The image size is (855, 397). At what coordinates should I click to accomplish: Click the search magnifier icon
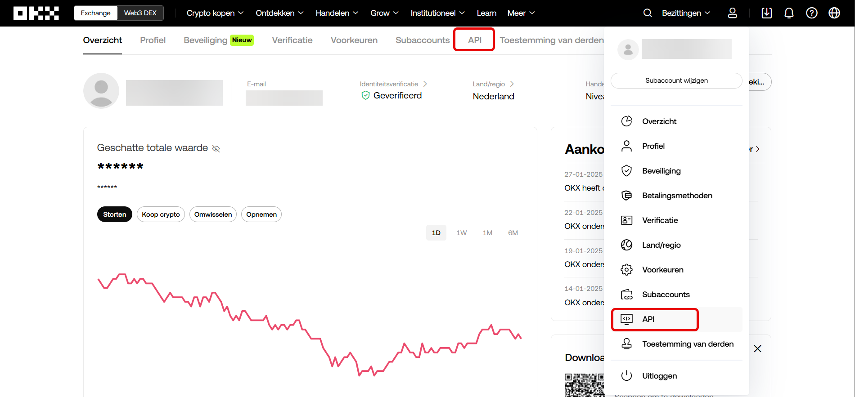tap(647, 13)
